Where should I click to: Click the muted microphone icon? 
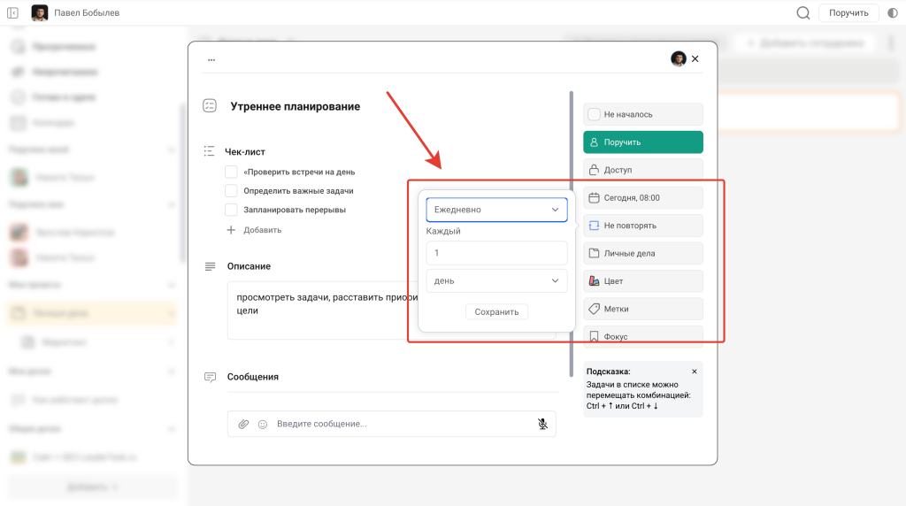coord(542,425)
